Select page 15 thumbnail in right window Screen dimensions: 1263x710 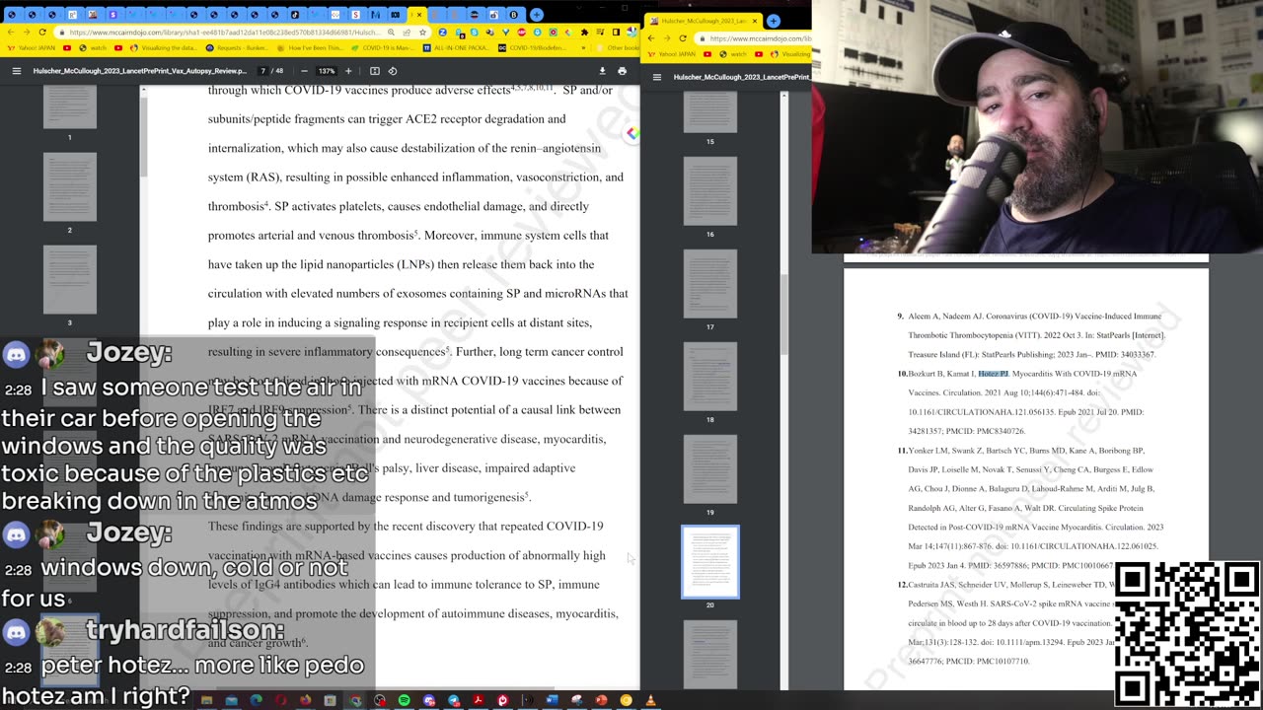pyautogui.click(x=710, y=112)
